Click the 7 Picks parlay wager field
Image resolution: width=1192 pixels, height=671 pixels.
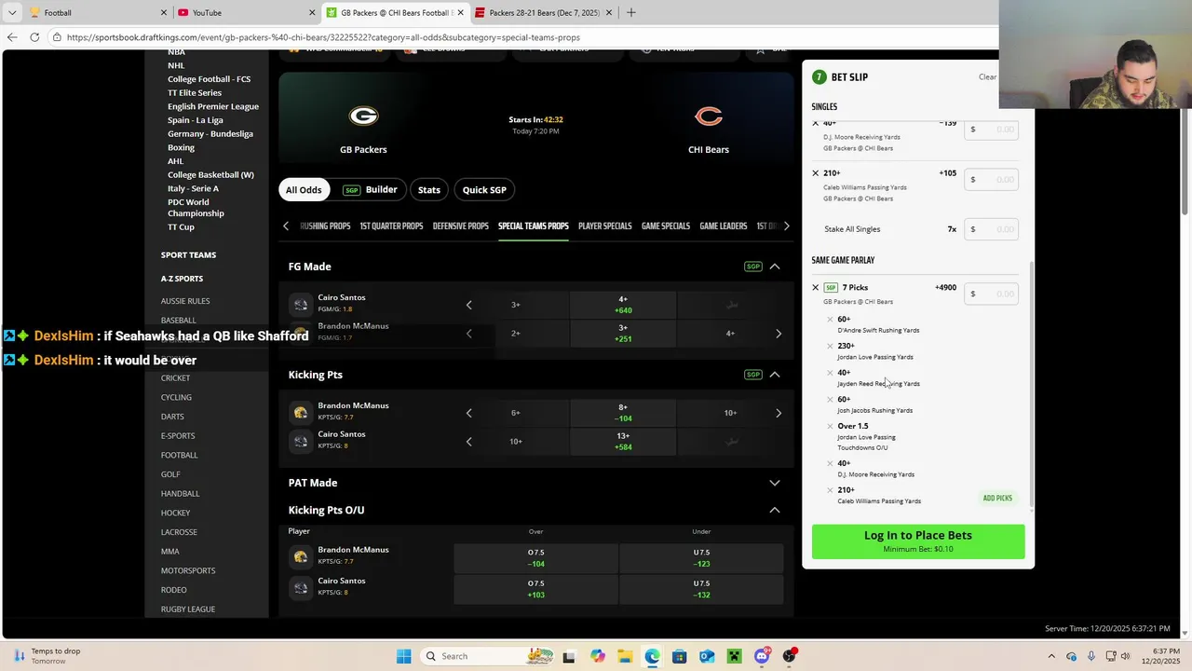991,294
